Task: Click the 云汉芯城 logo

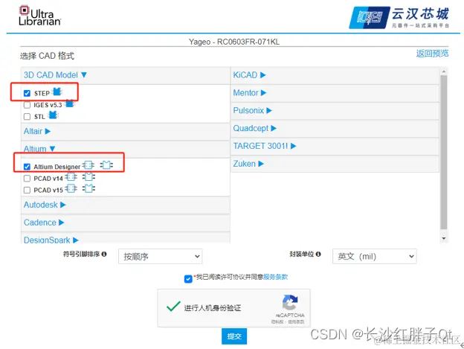Action: (399, 18)
